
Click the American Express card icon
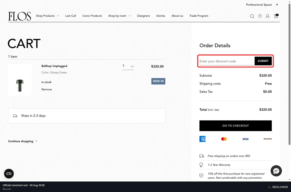tap(202, 139)
